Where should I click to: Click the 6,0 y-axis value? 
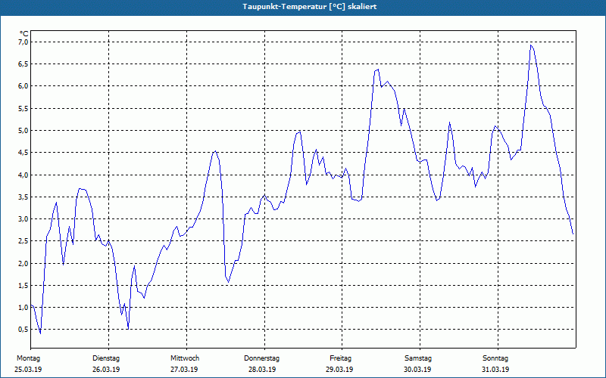23,86
